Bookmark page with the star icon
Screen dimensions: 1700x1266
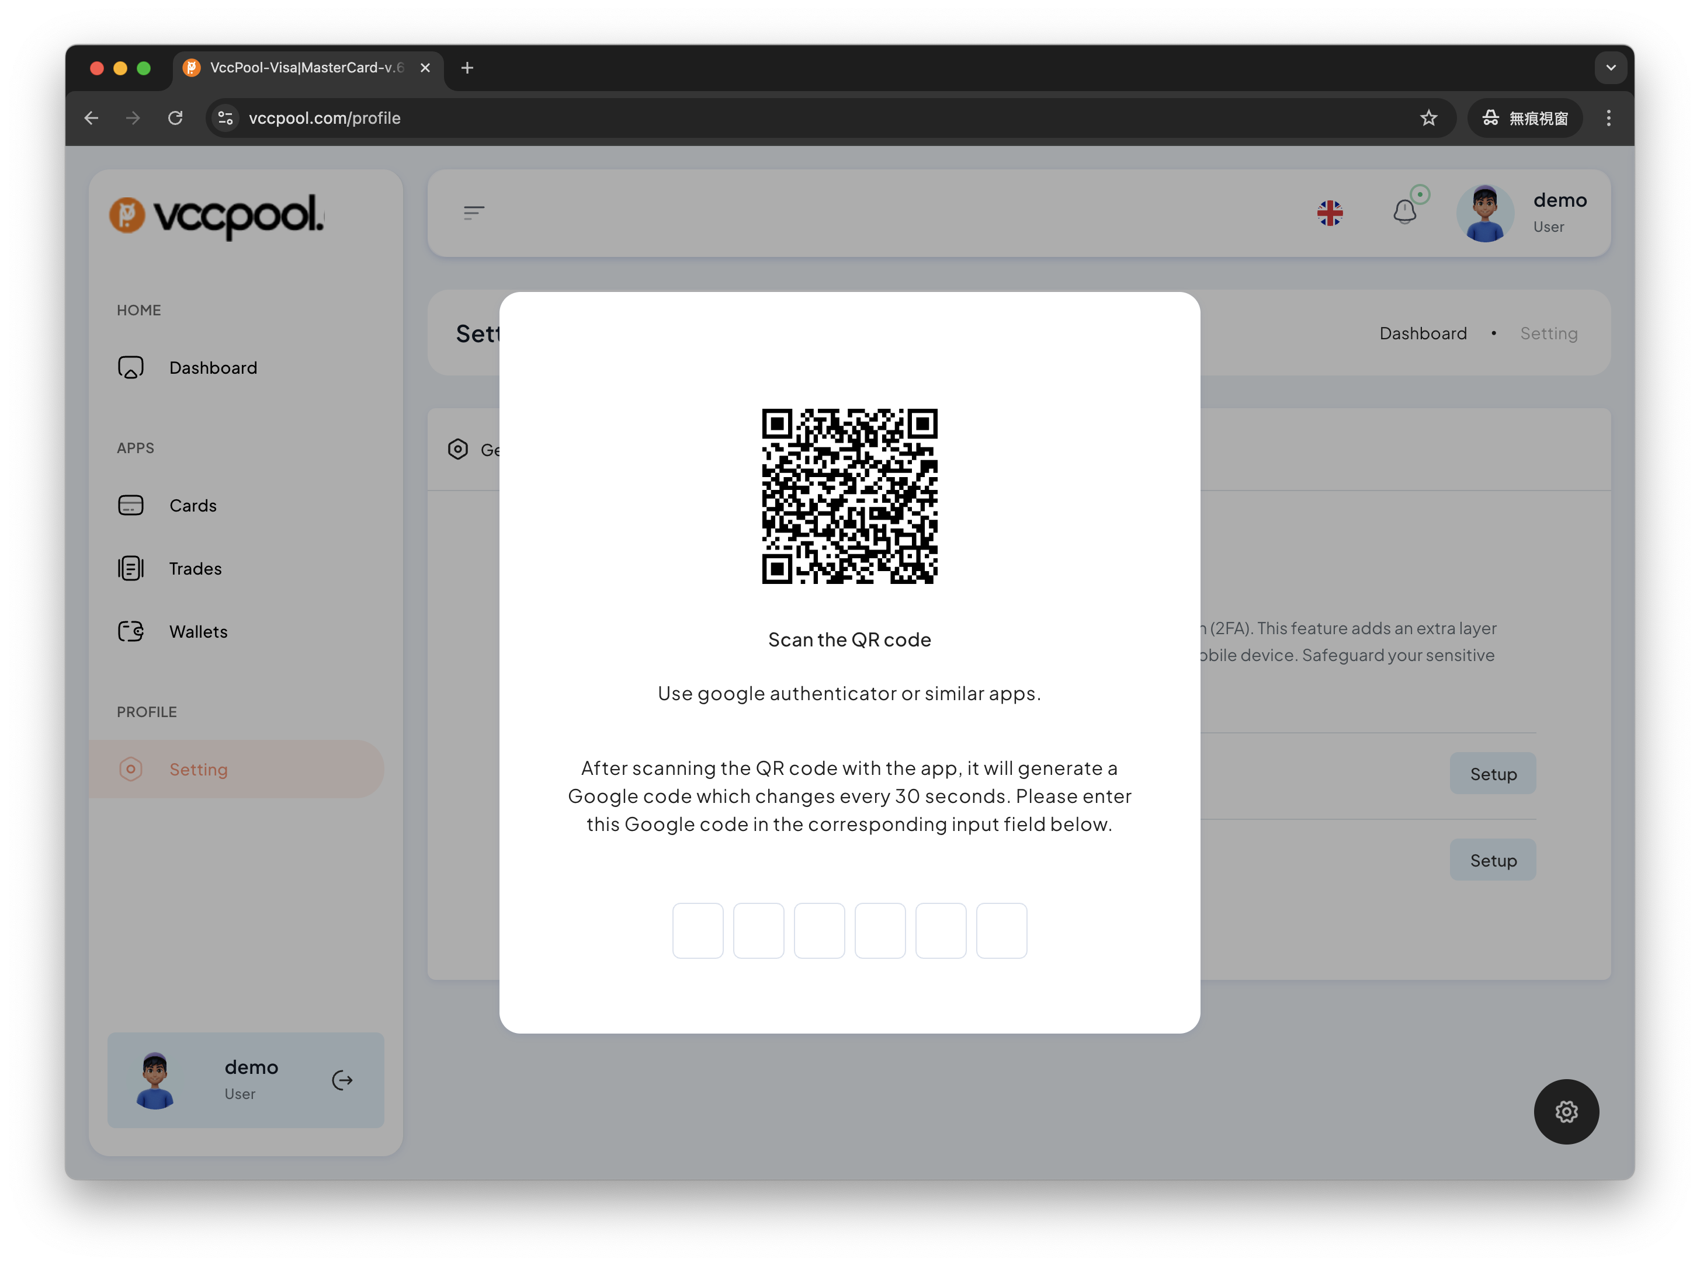(1428, 118)
